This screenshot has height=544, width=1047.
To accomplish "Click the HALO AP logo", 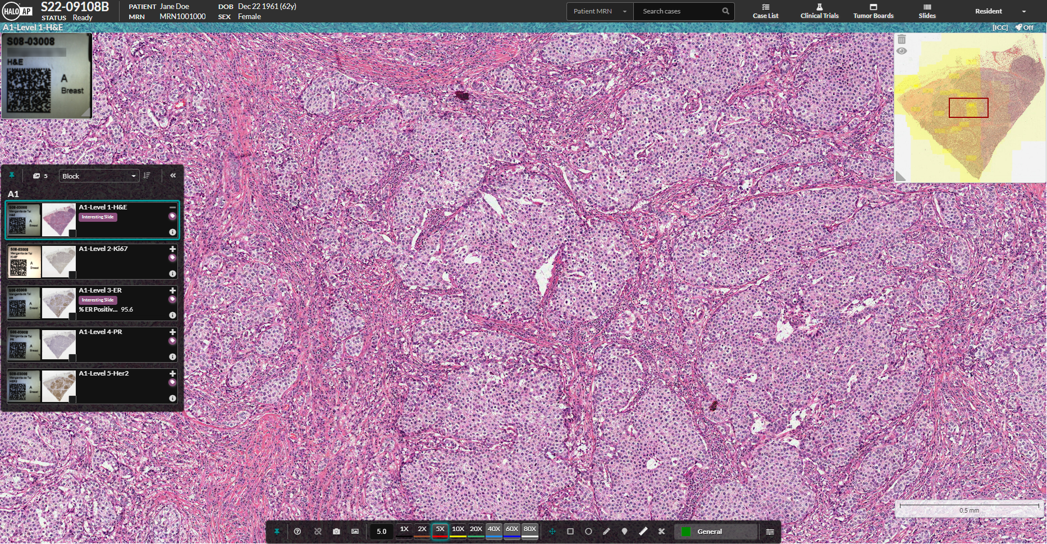I will point(17,11).
